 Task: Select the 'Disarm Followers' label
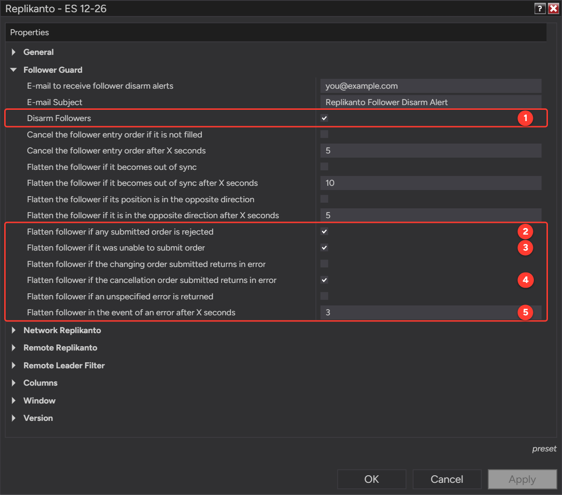tap(59, 118)
